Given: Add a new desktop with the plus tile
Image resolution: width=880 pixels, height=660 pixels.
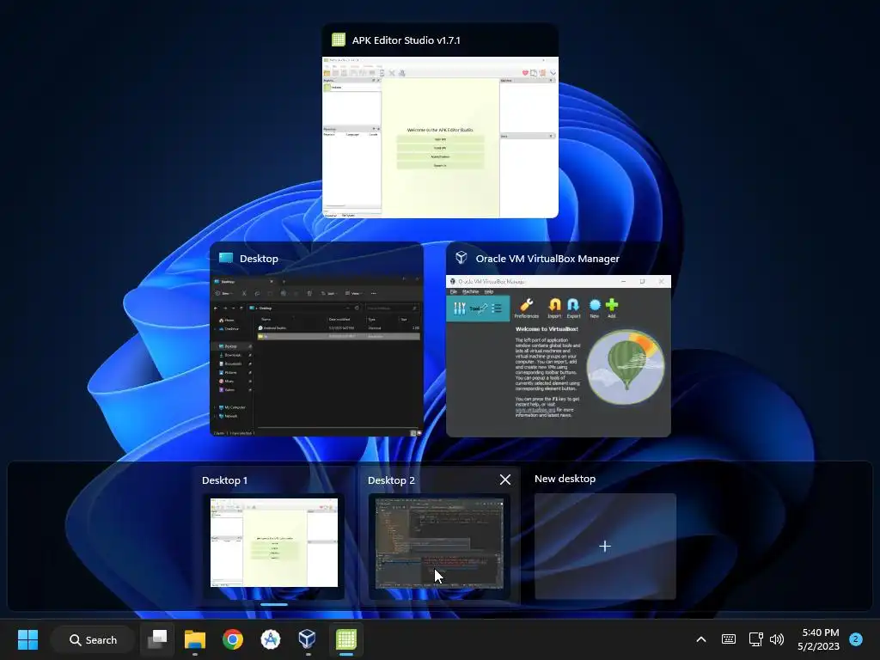Looking at the screenshot, I should pos(605,546).
